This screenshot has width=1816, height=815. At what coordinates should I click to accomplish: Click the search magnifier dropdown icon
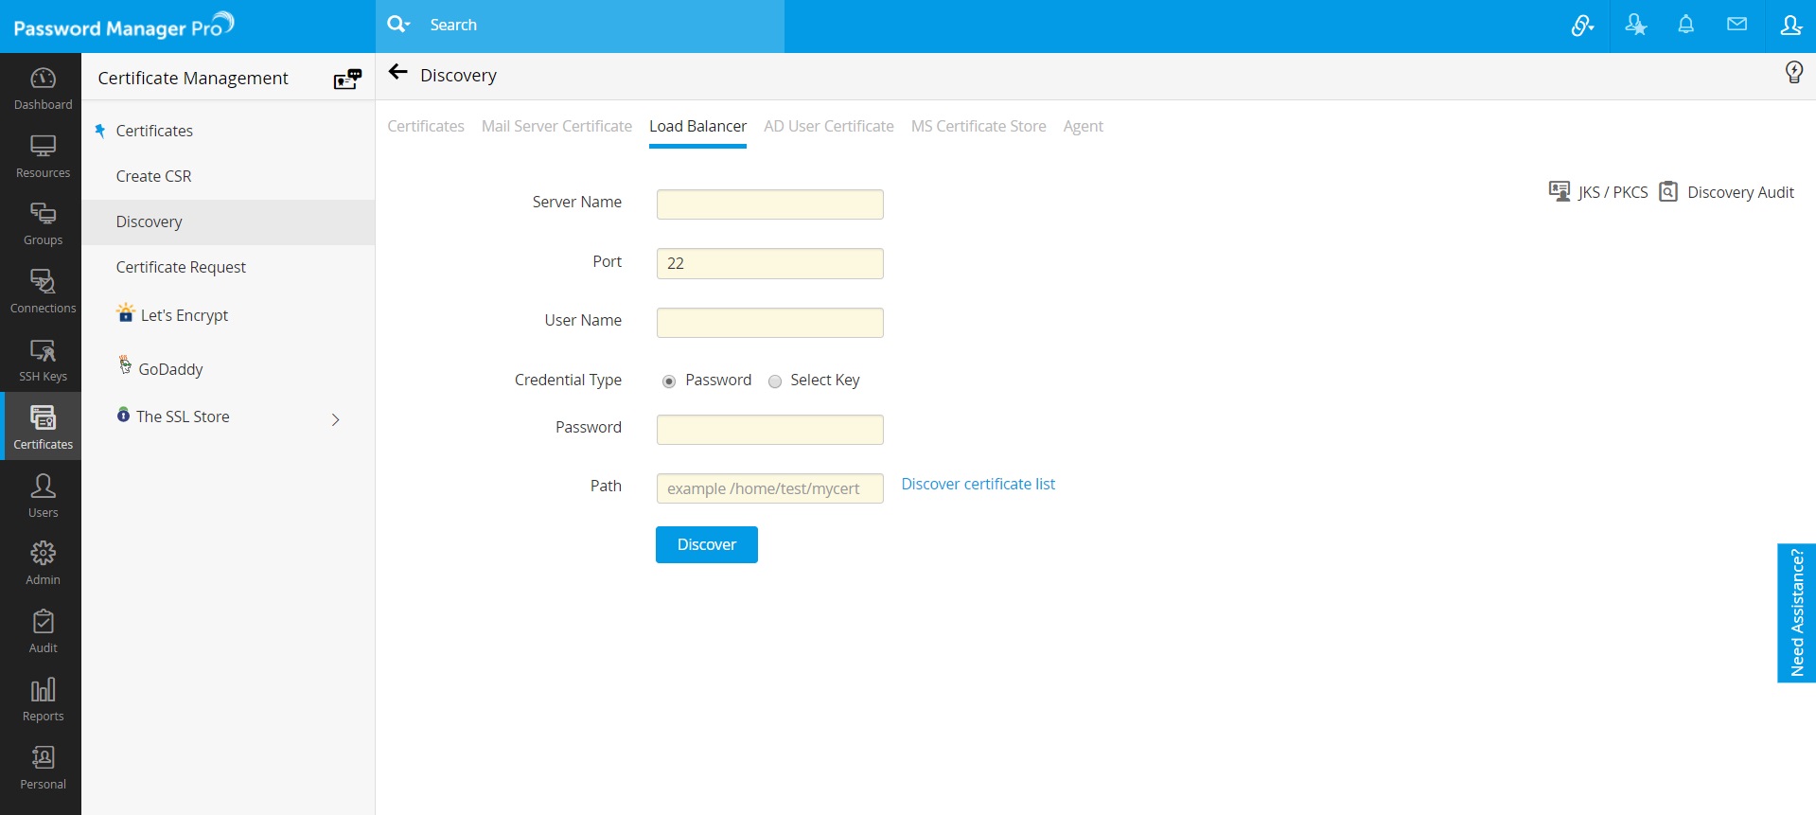[x=398, y=25]
